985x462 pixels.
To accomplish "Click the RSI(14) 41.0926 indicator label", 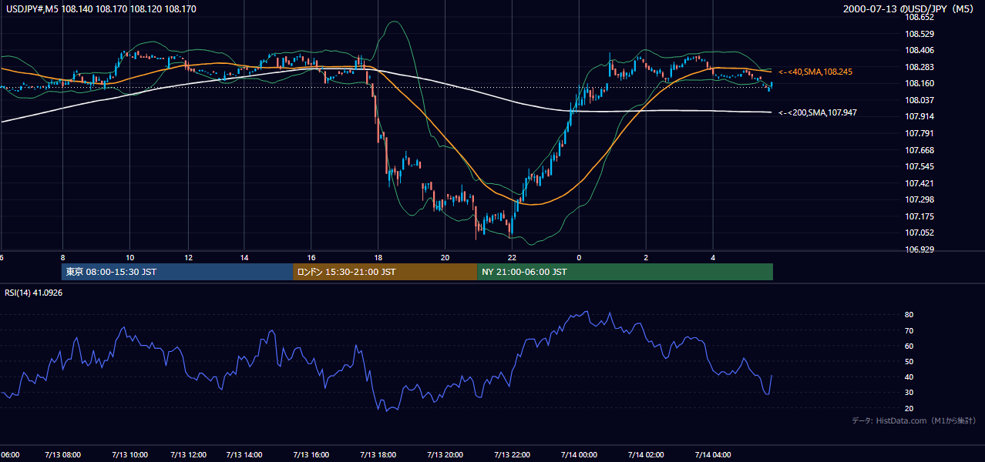I will (34, 293).
